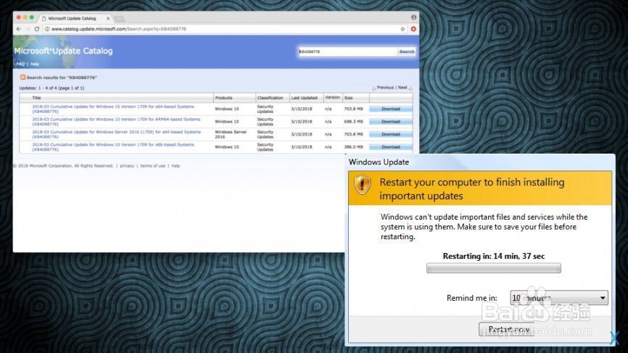This screenshot has width=628, height=353.
Task: Open the Windows Server 2016 (1709) update link
Action: pos(117,134)
